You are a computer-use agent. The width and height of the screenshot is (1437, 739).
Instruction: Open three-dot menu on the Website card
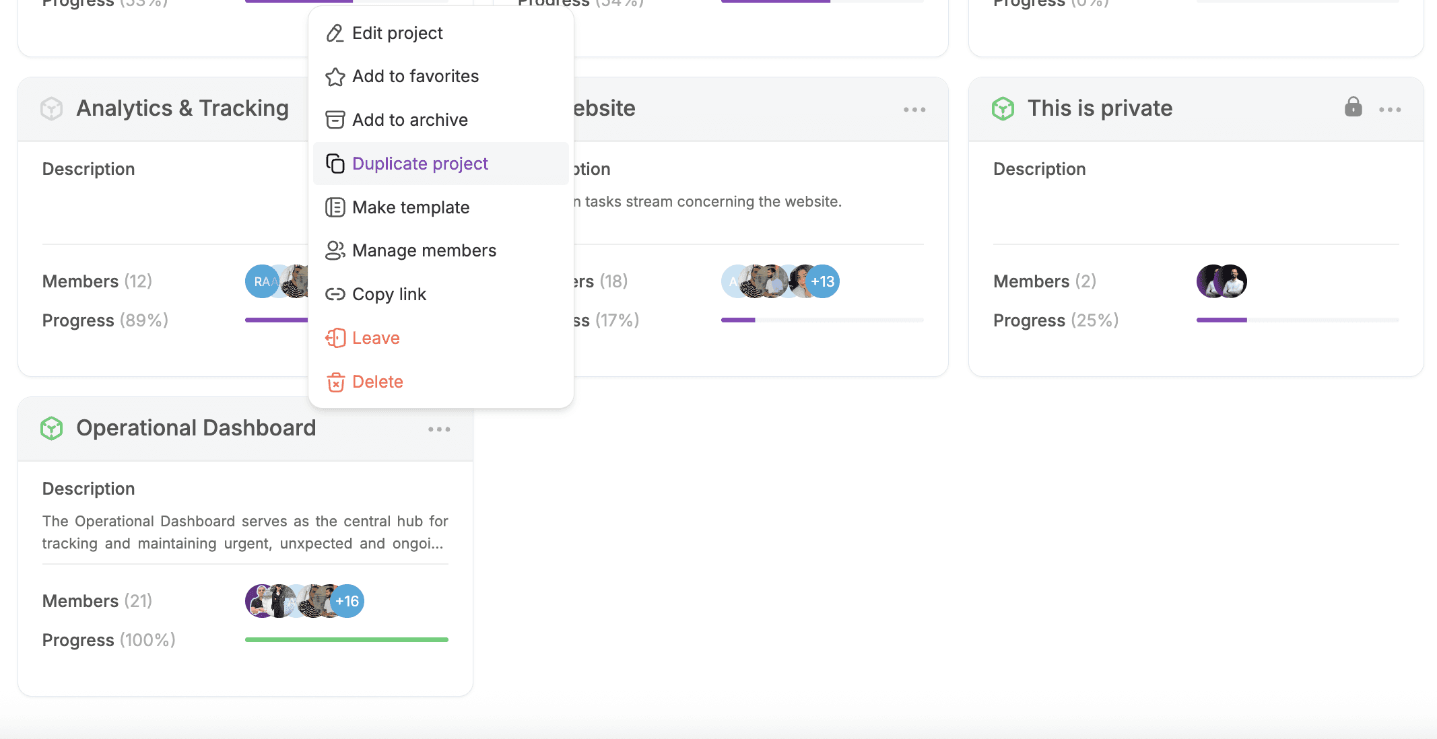pyautogui.click(x=914, y=110)
